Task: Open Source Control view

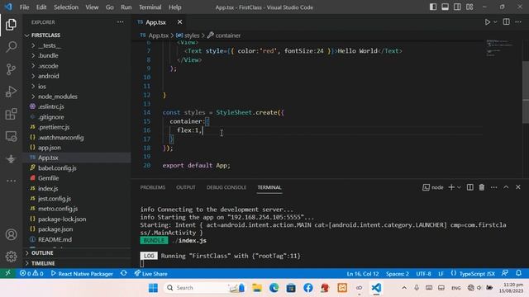Action: point(11,69)
